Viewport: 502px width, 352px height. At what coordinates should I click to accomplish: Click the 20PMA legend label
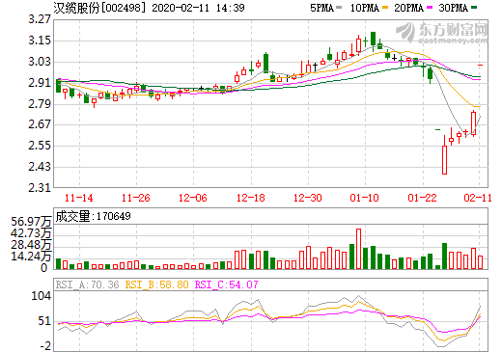pyautogui.click(x=408, y=8)
